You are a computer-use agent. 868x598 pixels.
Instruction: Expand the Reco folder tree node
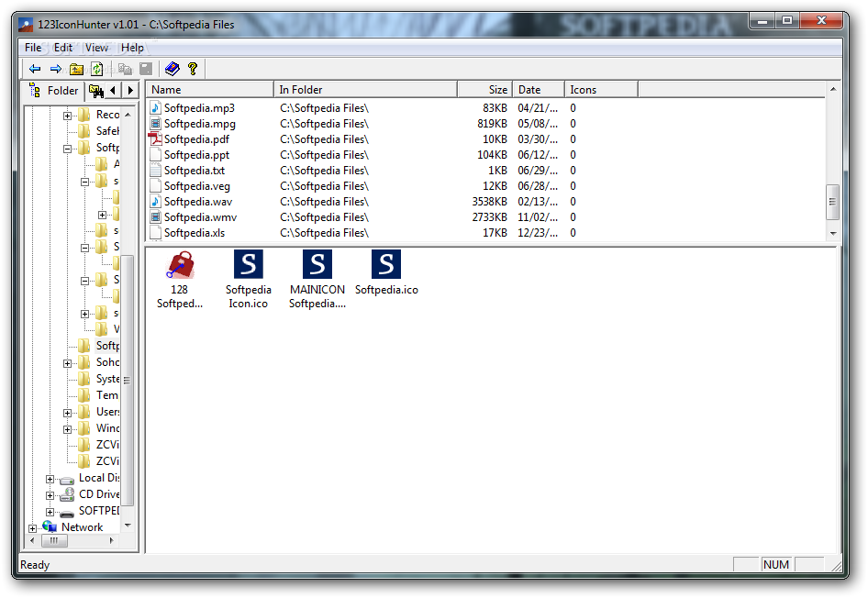click(68, 116)
